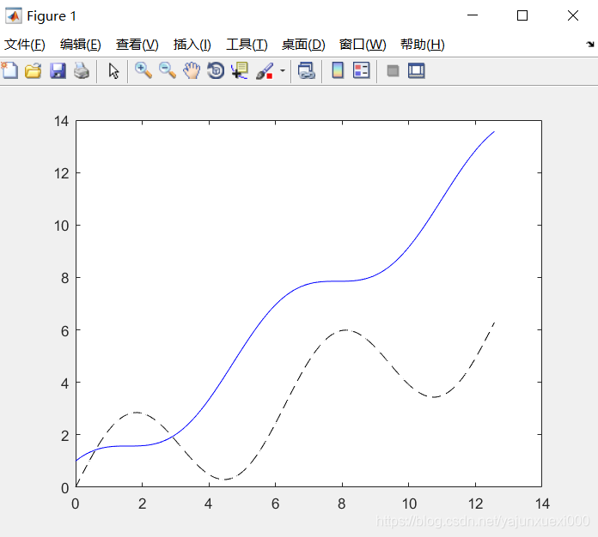Click the Link Plot icon
The height and width of the screenshot is (537, 598).
click(306, 71)
